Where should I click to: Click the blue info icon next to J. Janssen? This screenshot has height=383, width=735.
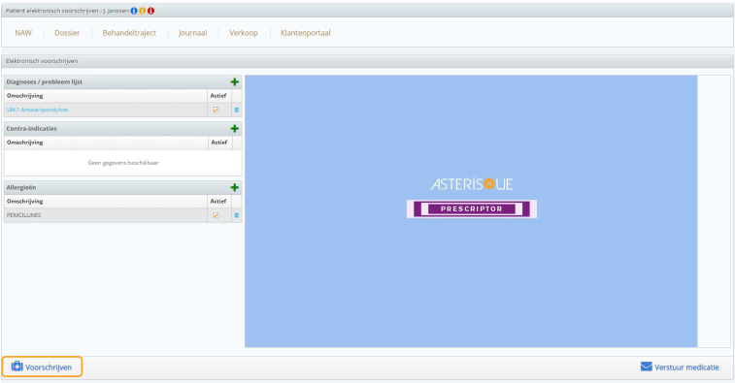134,11
